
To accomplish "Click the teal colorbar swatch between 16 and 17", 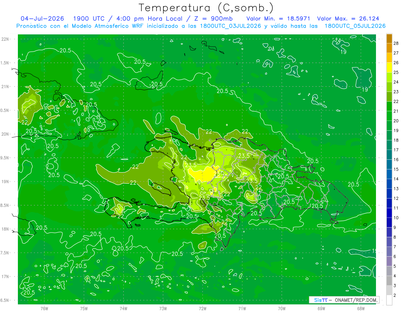I will point(389,155).
